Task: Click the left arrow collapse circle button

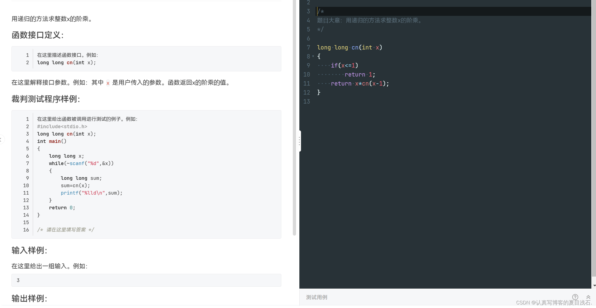Action: tap(1, 140)
